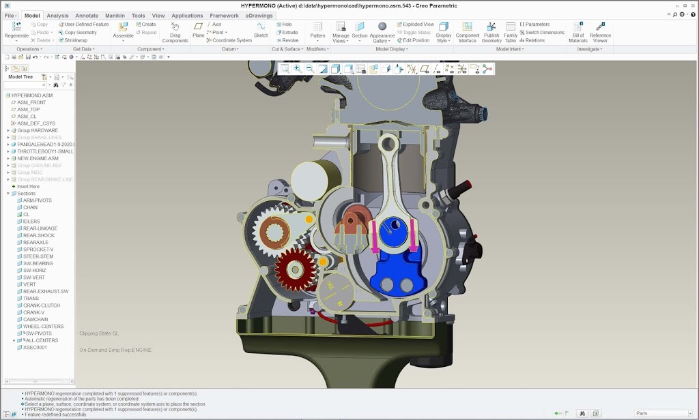Viewport: 699px width, 420px height.
Task: Click the Regenerate icon in the ribbon
Action: (16, 27)
